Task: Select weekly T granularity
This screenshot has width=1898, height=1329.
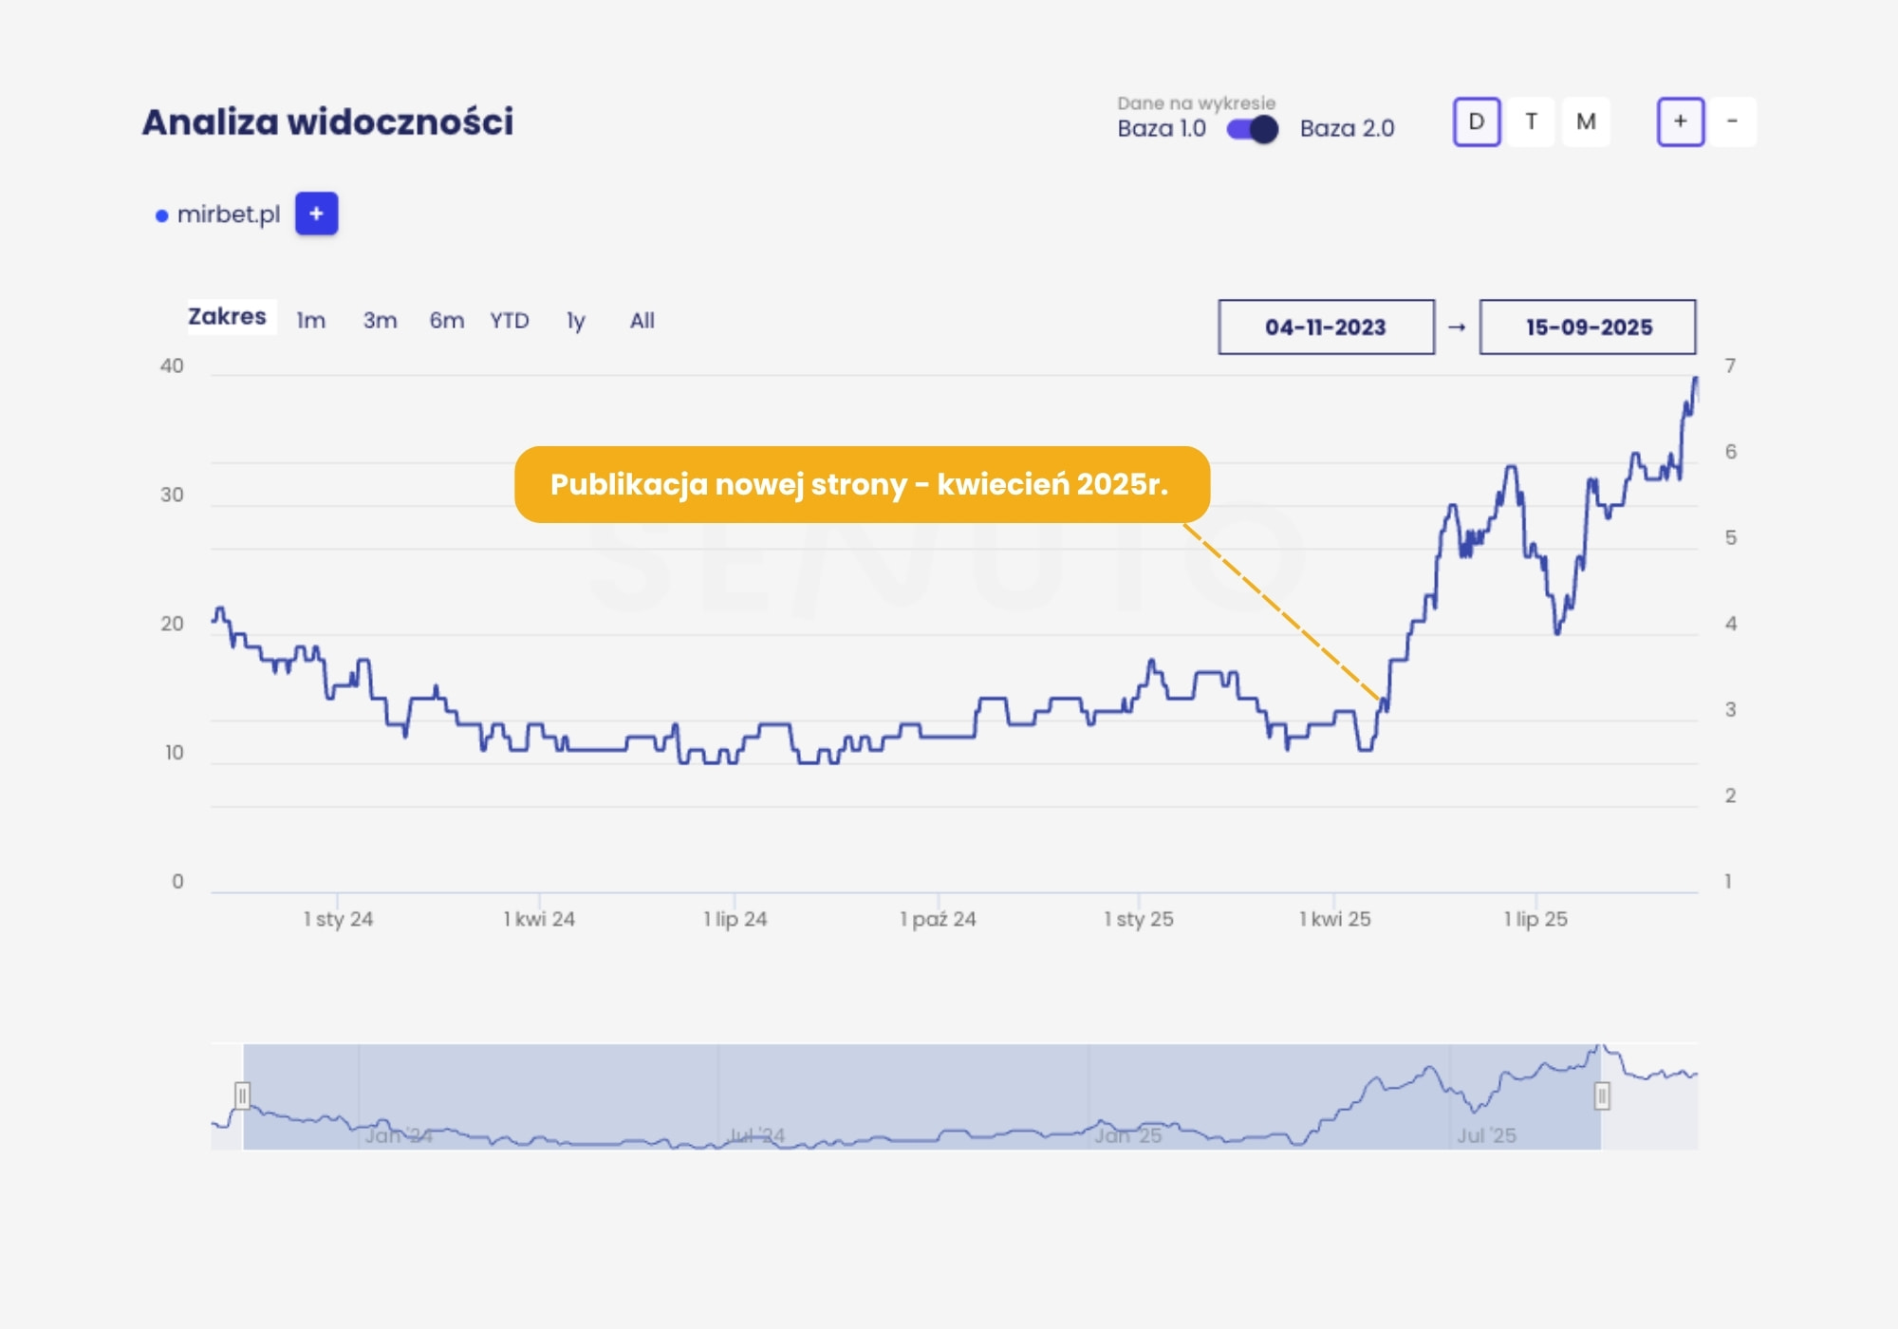Action: point(1531,122)
